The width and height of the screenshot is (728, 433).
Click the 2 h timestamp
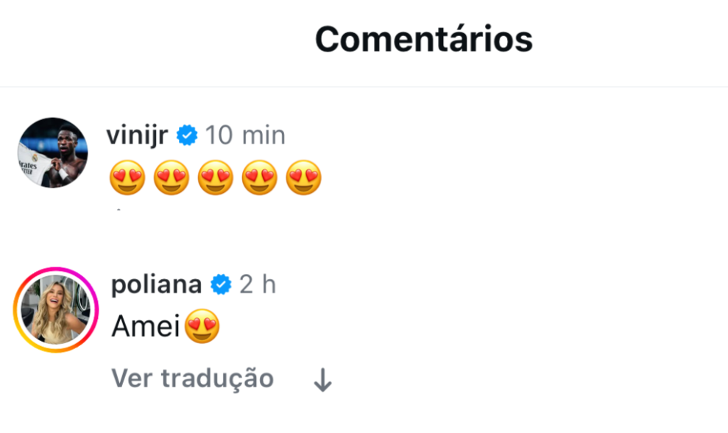(x=258, y=284)
